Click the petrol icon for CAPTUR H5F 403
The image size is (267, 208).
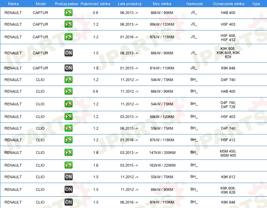(x=68, y=24)
